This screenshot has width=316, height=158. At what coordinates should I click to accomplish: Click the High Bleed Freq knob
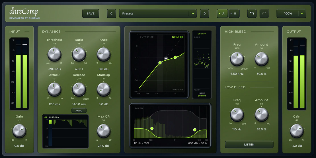pyautogui.click(x=237, y=59)
